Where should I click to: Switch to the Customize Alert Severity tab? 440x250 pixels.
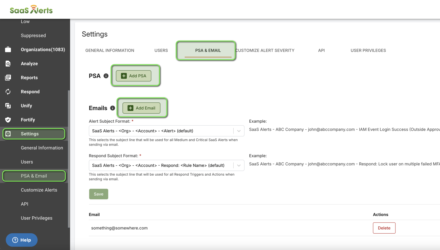pyautogui.click(x=265, y=50)
